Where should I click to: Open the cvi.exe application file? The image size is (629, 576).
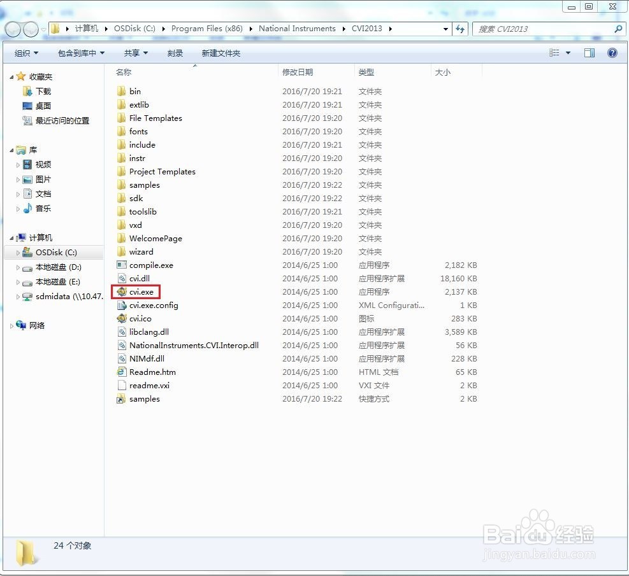pyautogui.click(x=141, y=292)
